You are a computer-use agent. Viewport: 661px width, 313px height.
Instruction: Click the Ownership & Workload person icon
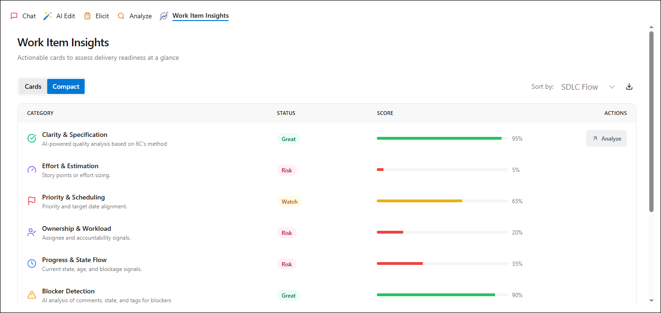click(x=32, y=232)
